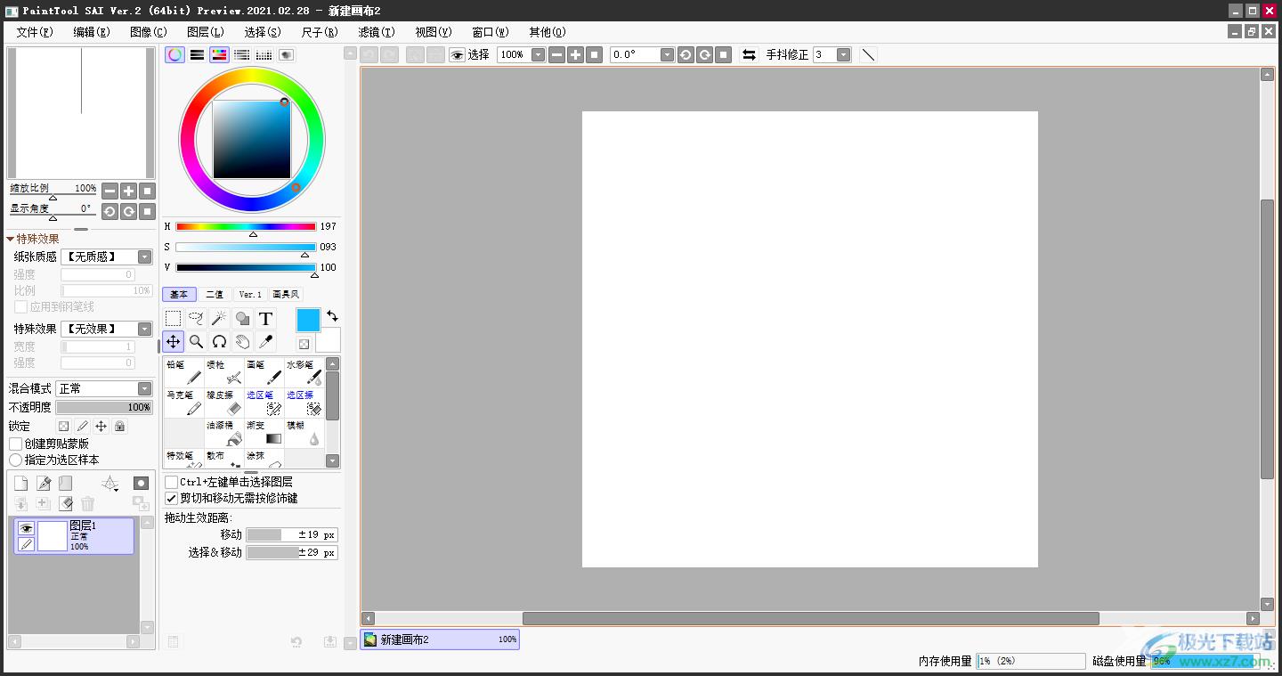Choose the 喷枪 airbrush tool
This screenshot has width=1282, height=676.
pos(224,373)
